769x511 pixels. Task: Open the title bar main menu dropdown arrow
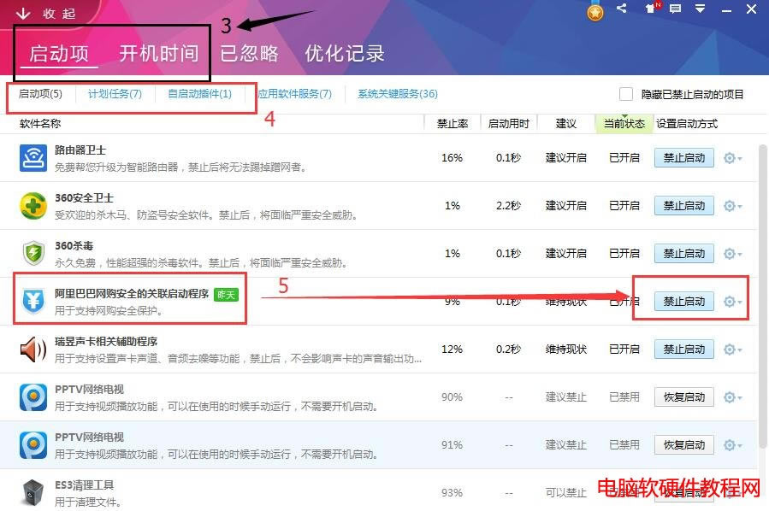[700, 9]
